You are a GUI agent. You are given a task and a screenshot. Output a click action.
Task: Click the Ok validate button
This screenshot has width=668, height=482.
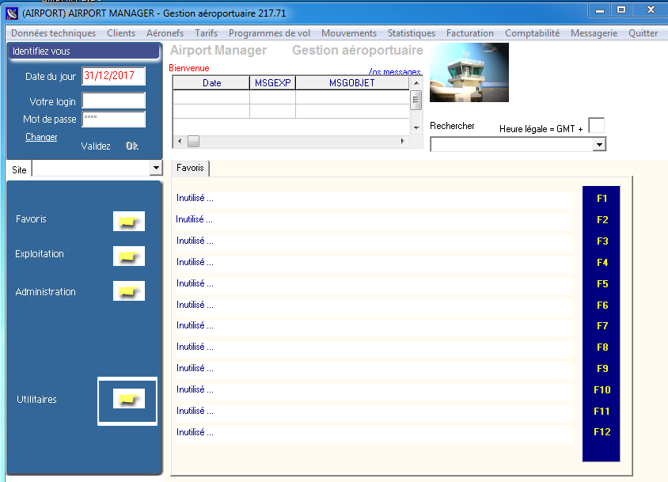coord(131,146)
